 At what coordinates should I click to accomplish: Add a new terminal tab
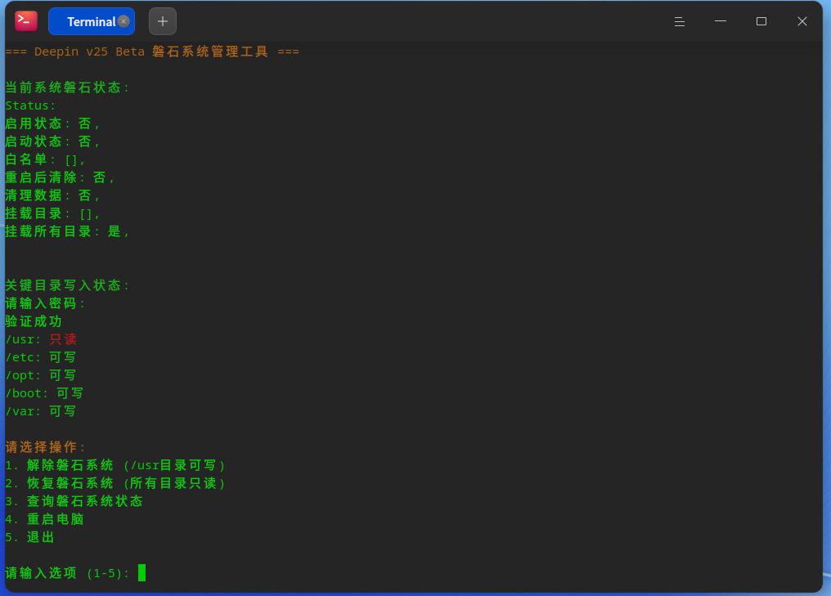point(163,21)
